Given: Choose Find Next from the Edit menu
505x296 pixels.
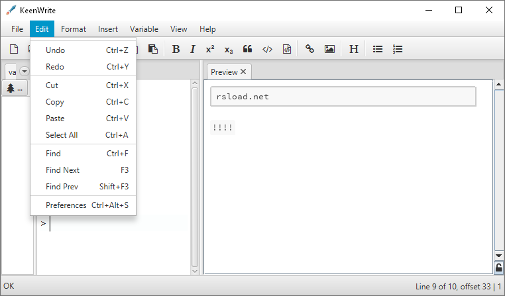Looking at the screenshot, I should click(83, 170).
